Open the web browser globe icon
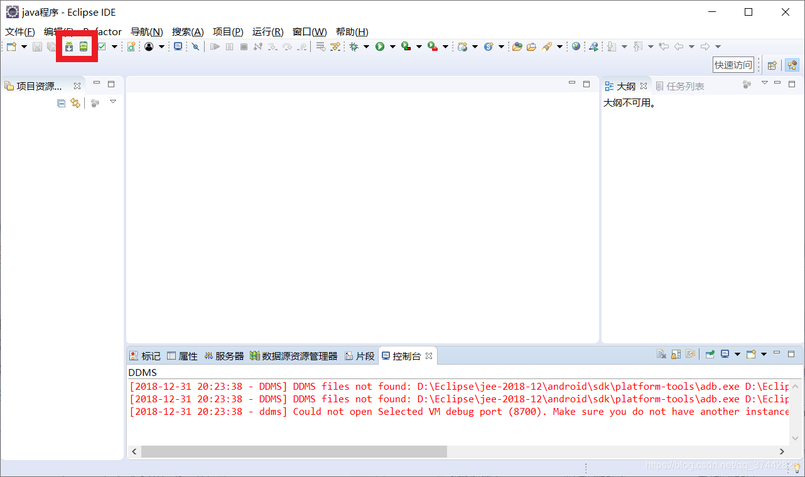805x477 pixels. tap(576, 46)
